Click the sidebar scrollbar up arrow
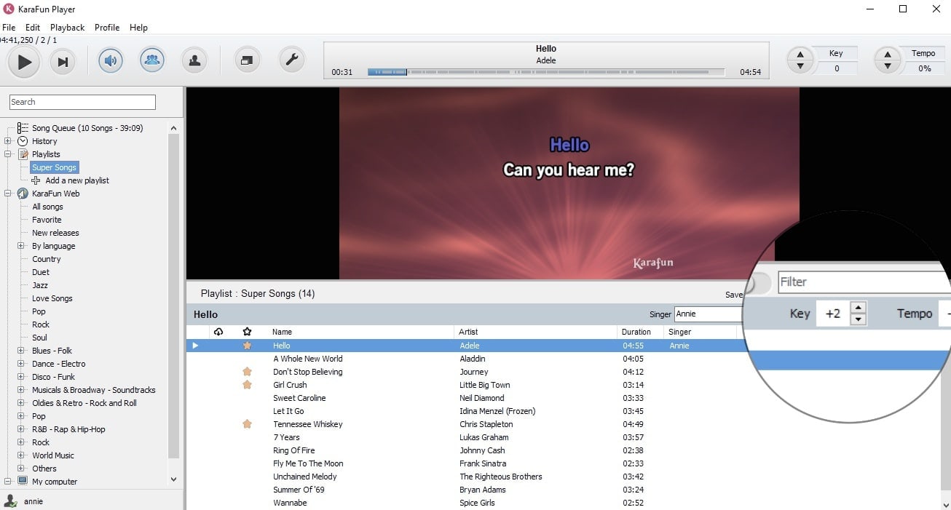Image resolution: width=951 pixels, height=510 pixels. [173, 128]
